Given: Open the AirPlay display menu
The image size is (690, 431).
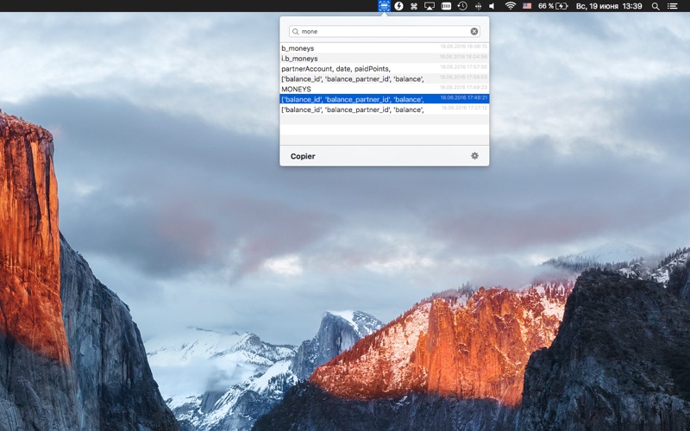Looking at the screenshot, I should click(x=430, y=6).
